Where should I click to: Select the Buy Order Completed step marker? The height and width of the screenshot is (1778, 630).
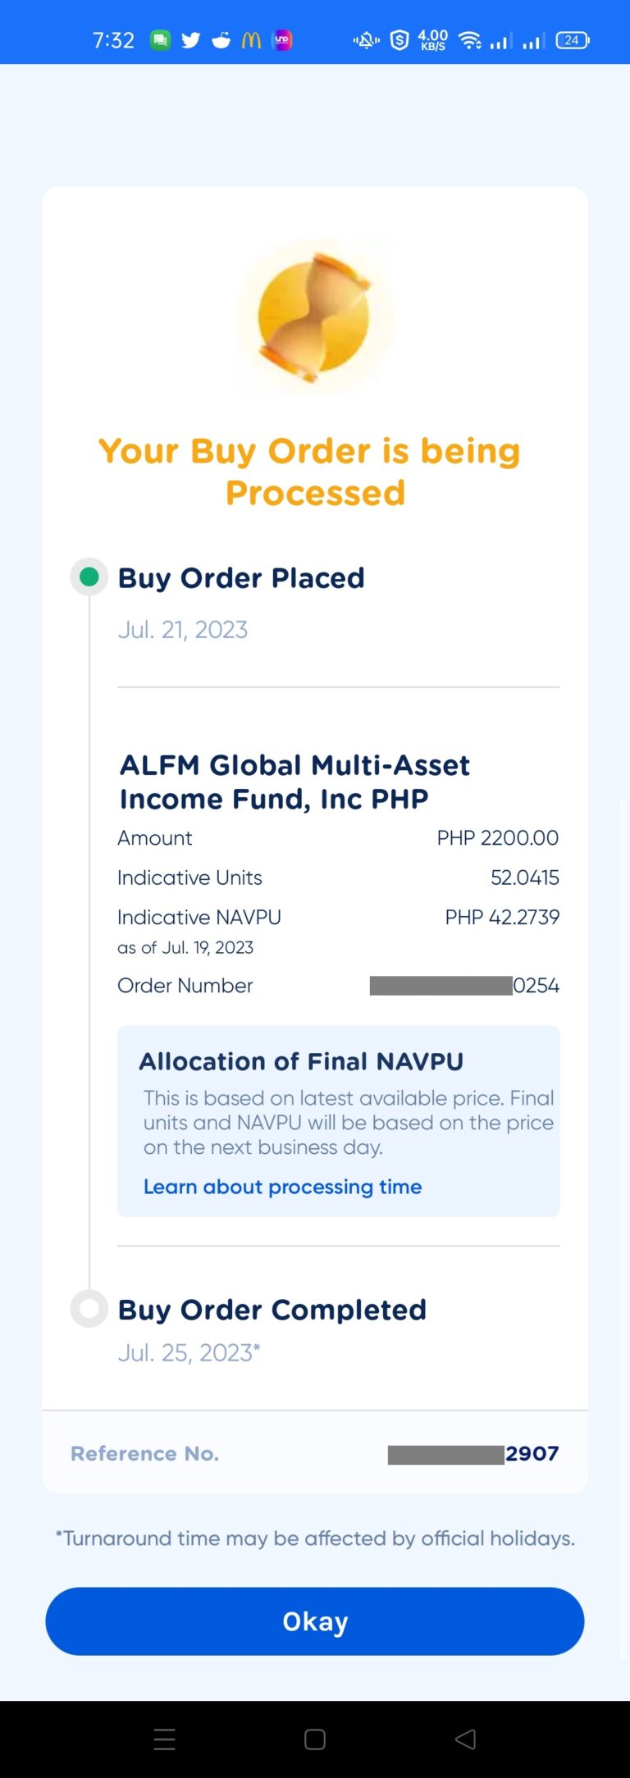tap(89, 1309)
